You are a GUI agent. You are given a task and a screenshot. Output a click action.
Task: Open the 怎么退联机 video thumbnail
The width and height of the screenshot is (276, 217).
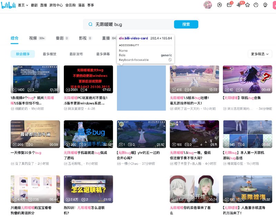[88, 189]
